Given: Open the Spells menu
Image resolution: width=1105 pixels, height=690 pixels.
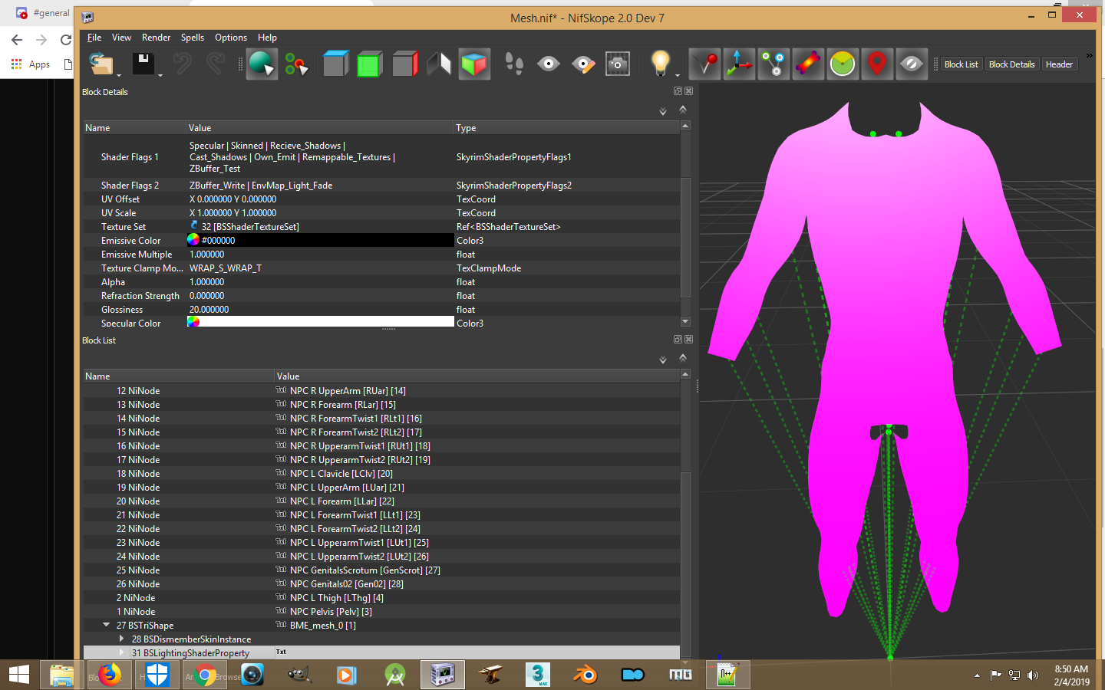Looking at the screenshot, I should 193,37.
